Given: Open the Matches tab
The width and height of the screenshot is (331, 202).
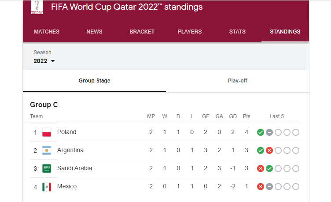Looking at the screenshot, I should point(47,32).
